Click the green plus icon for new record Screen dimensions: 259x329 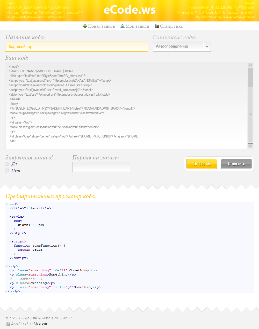coord(85,26)
